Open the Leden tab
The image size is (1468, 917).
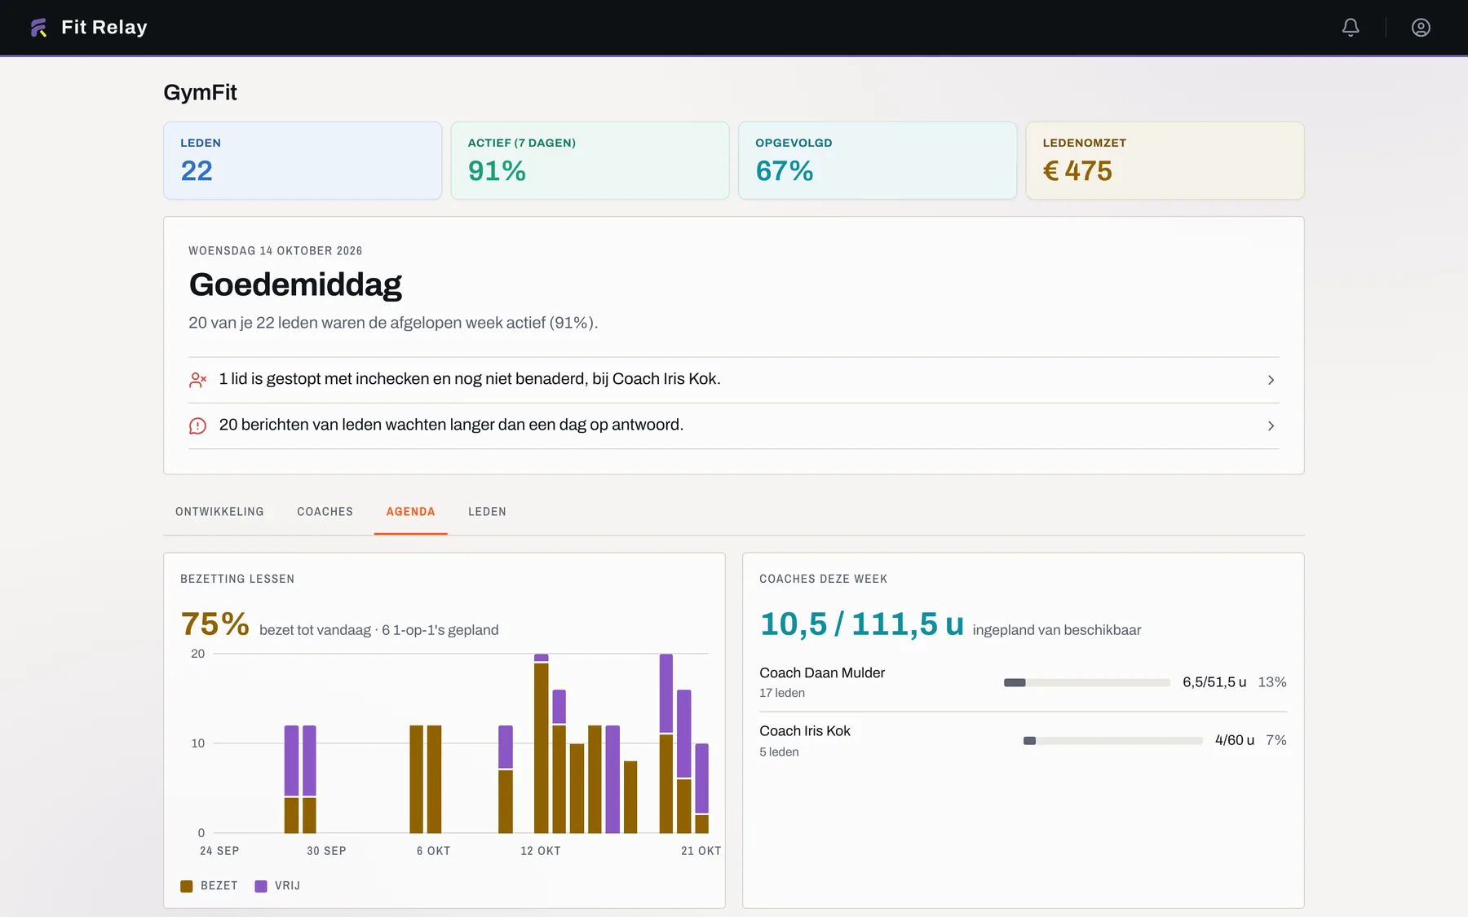[x=487, y=512]
